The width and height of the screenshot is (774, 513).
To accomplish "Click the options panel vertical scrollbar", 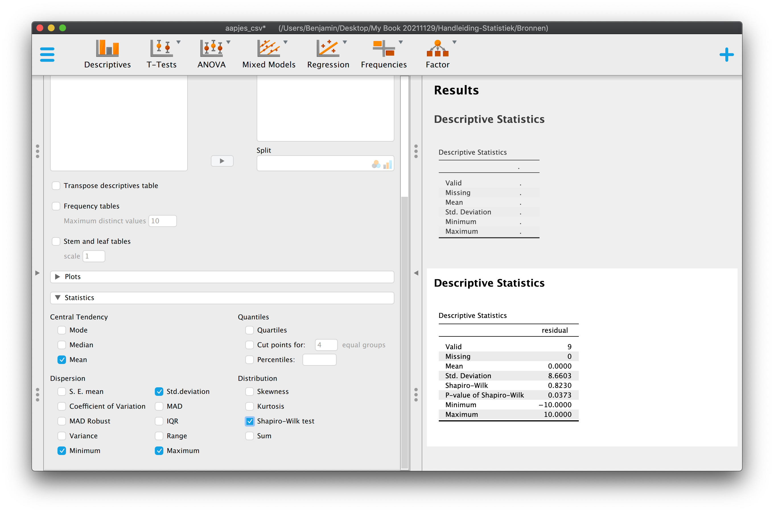I will point(405,332).
